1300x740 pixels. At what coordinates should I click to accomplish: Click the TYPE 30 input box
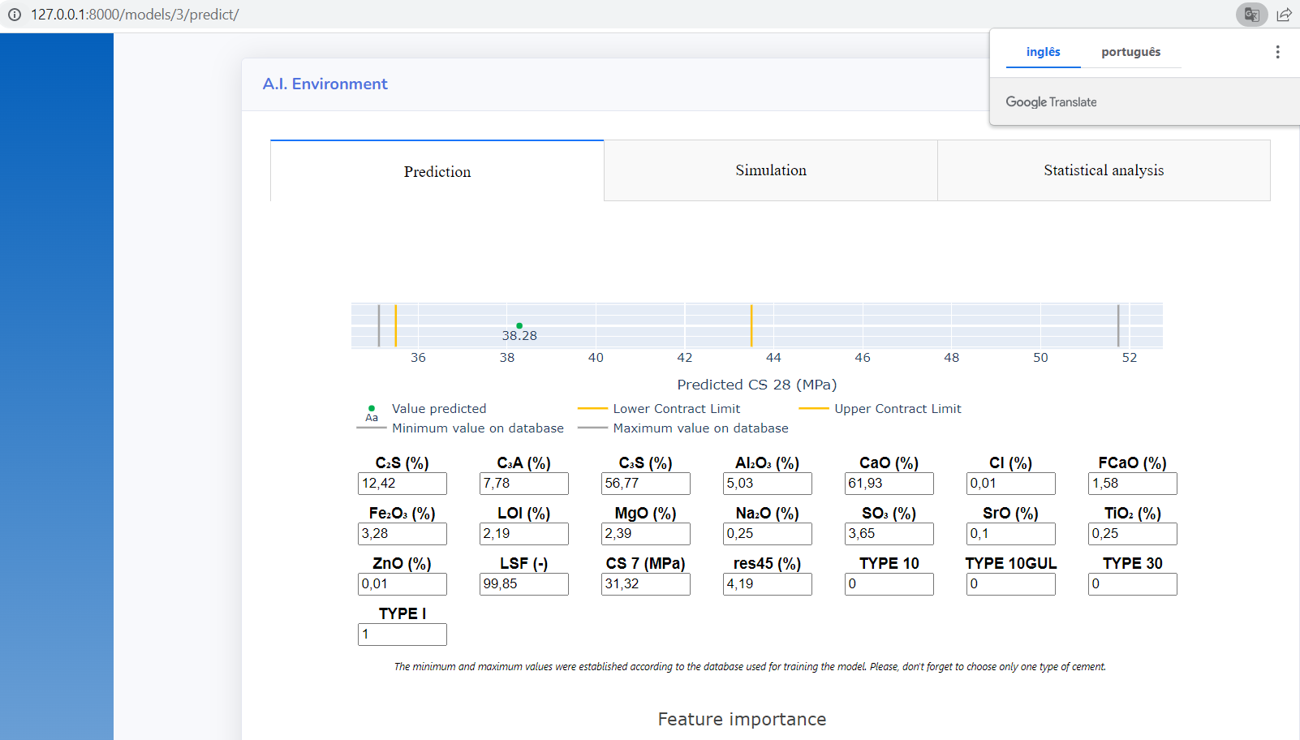(x=1132, y=584)
